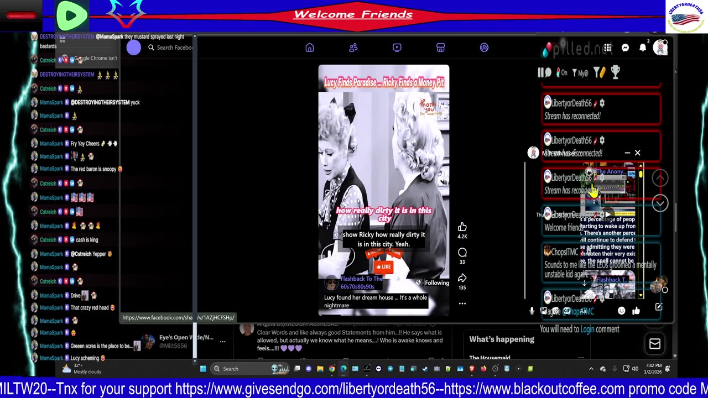Click the Following label on reel
Screen dimensions: 708x398
click(437, 283)
